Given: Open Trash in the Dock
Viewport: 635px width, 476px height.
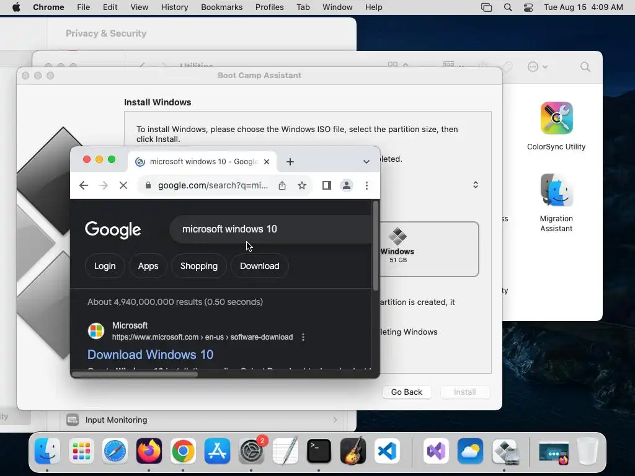Looking at the screenshot, I should coord(587,451).
